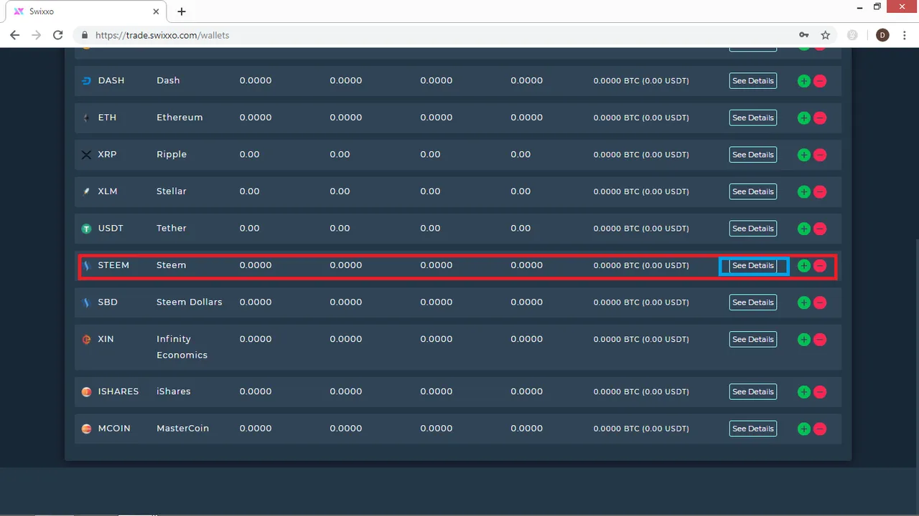The image size is (919, 516).
Task: Click the Steem Dollars name text
Action: pyautogui.click(x=190, y=302)
